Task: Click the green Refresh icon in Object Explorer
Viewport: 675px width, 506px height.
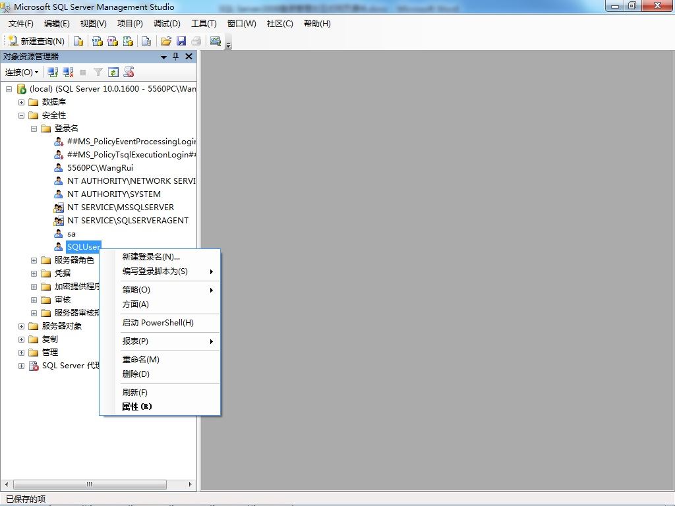Action: pos(113,72)
